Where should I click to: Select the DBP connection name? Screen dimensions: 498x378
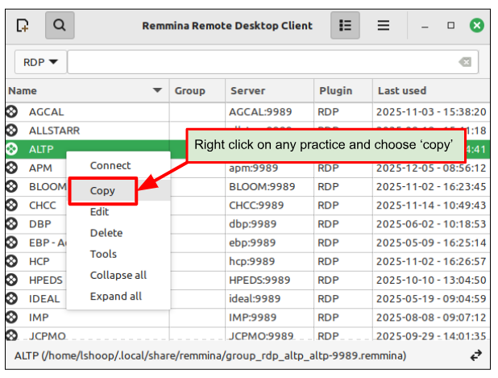click(x=40, y=224)
